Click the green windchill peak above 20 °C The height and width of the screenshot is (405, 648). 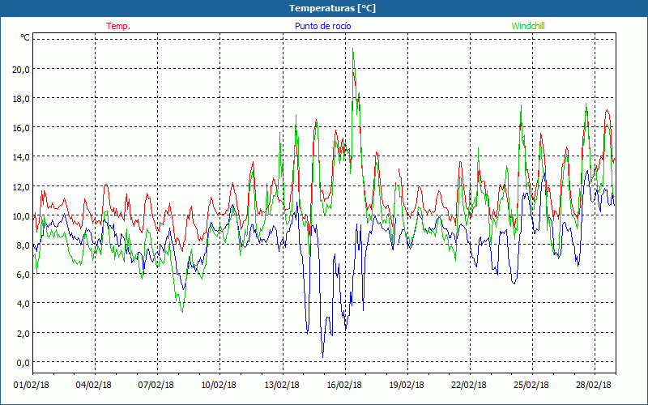click(x=352, y=49)
